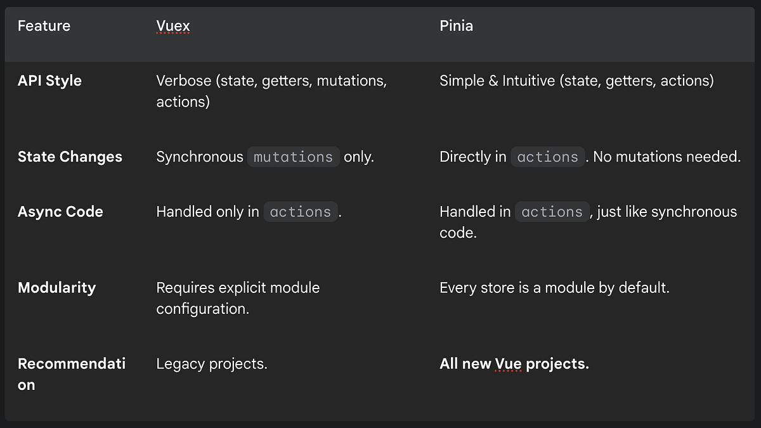
Task: Click the Pinia column header
Action: [457, 25]
